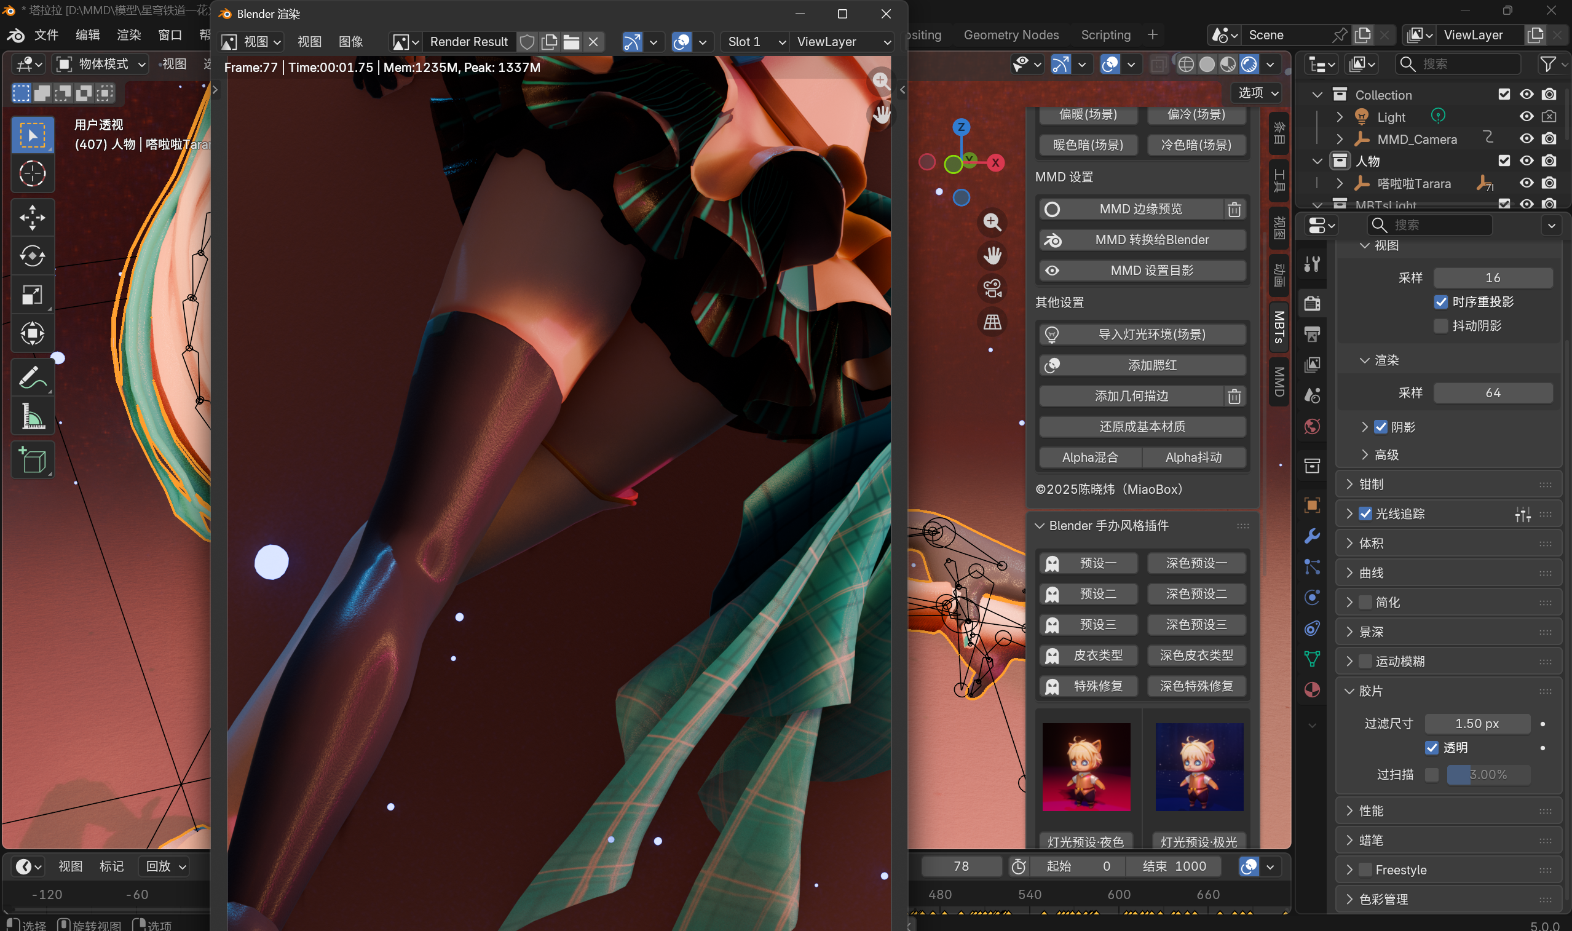Delete MMD edge preview with trash icon

point(1234,210)
